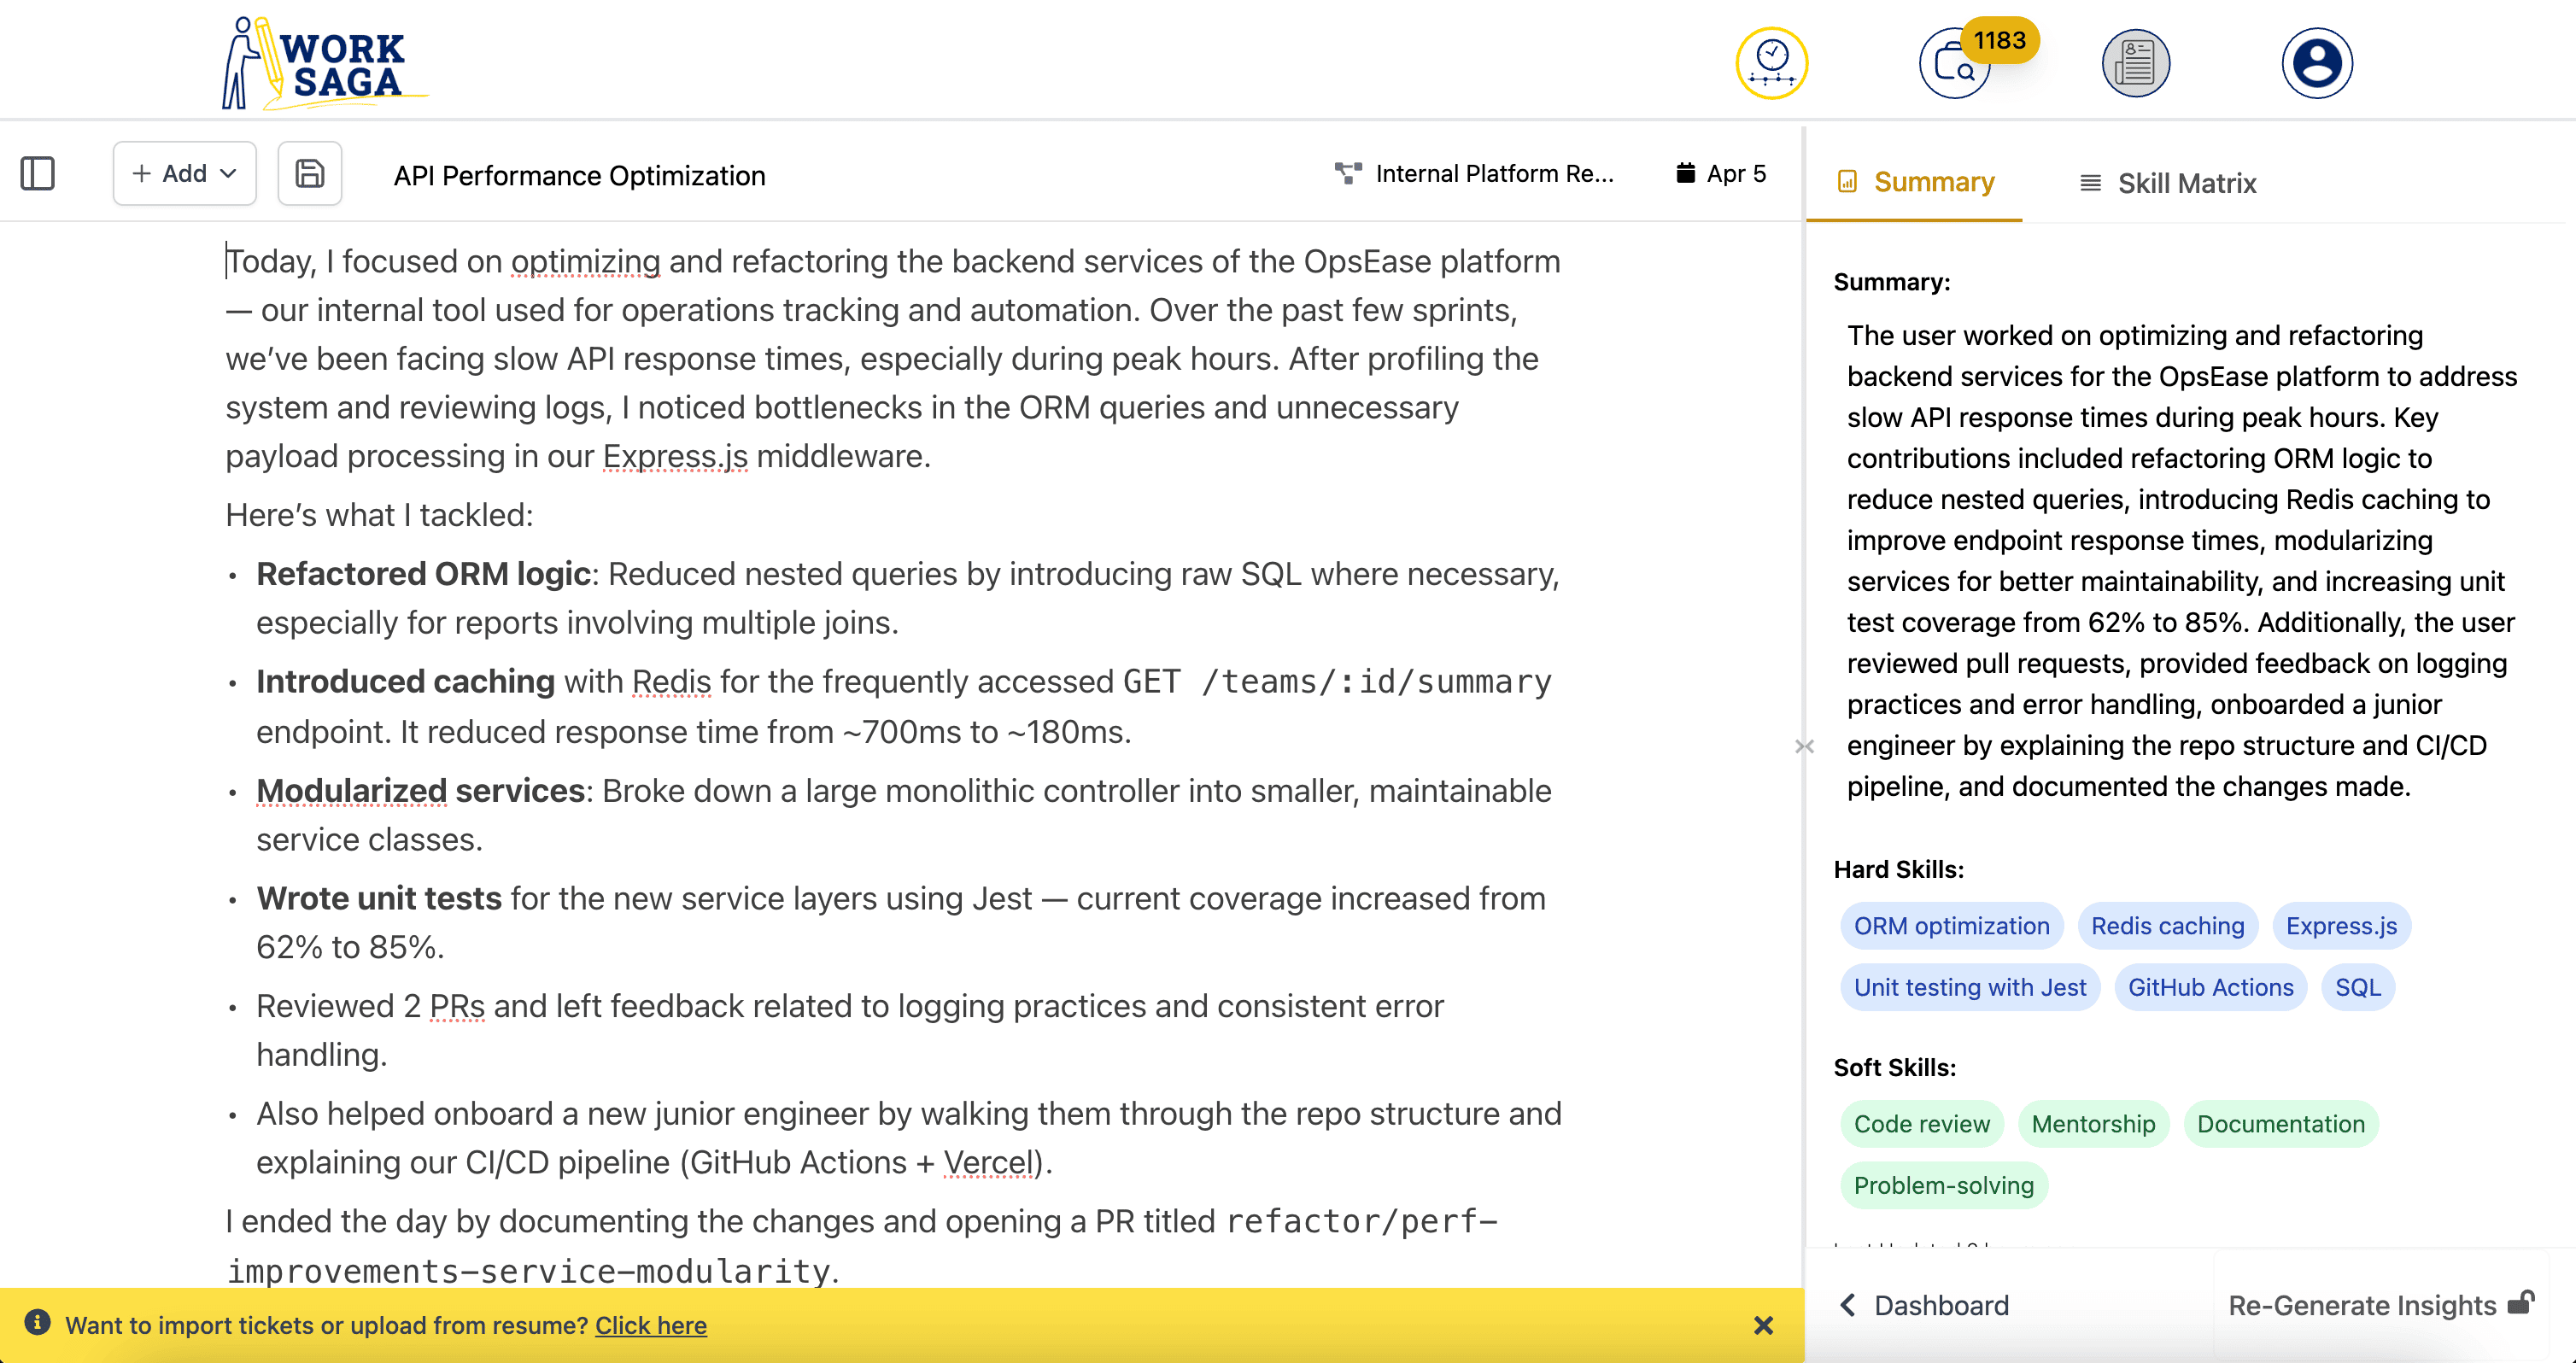Switch to the Skill Matrix tab
The height and width of the screenshot is (1363, 2576).
2168,183
